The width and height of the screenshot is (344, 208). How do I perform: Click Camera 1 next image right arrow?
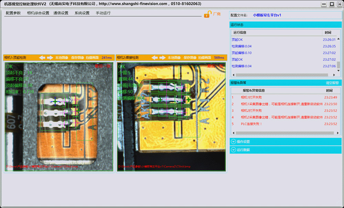[x=50, y=58]
